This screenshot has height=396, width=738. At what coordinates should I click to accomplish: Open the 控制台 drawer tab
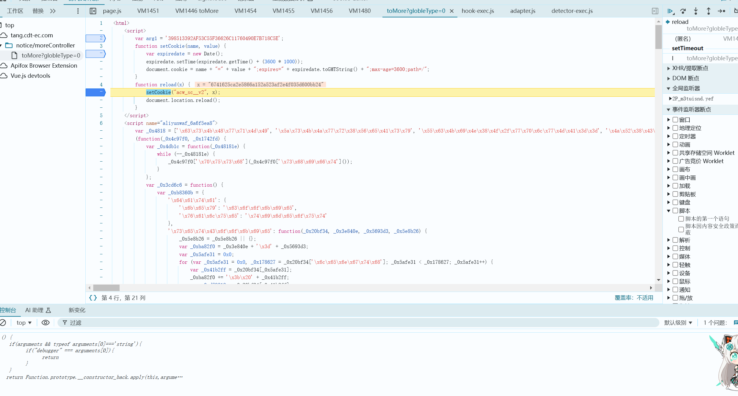click(x=8, y=310)
